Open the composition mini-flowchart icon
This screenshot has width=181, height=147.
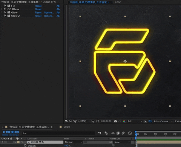100,133
